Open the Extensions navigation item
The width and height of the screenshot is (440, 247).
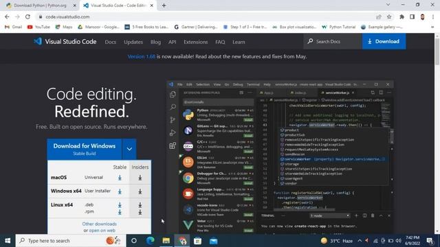[x=195, y=42]
